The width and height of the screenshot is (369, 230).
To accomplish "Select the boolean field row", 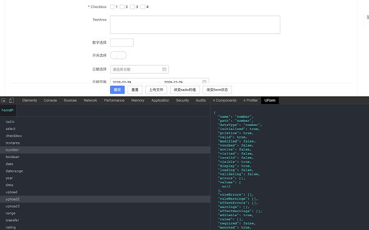I will click(x=105, y=157).
